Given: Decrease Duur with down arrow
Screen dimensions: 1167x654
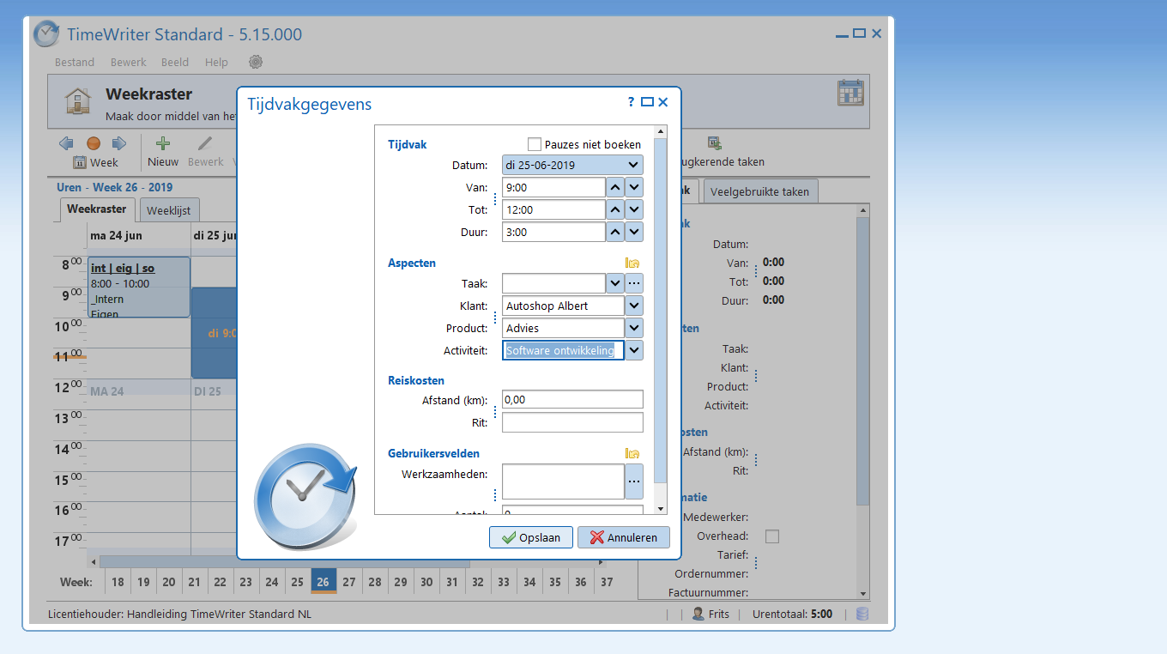Looking at the screenshot, I should coord(634,232).
